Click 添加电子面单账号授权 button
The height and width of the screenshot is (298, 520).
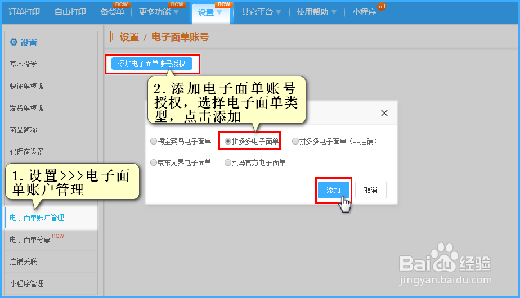[x=151, y=64]
